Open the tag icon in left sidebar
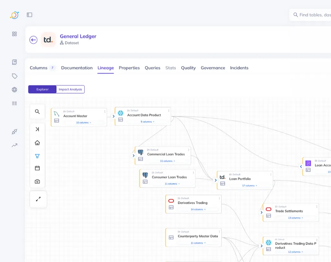The image size is (331, 262). tap(14, 76)
